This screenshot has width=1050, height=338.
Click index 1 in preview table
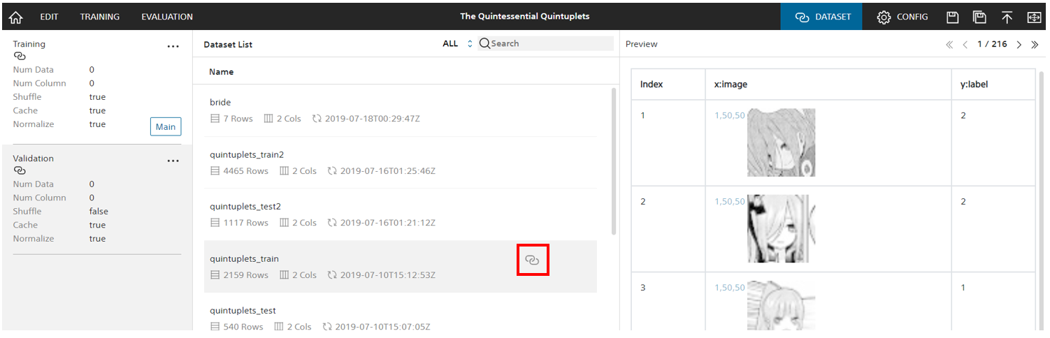coord(643,115)
